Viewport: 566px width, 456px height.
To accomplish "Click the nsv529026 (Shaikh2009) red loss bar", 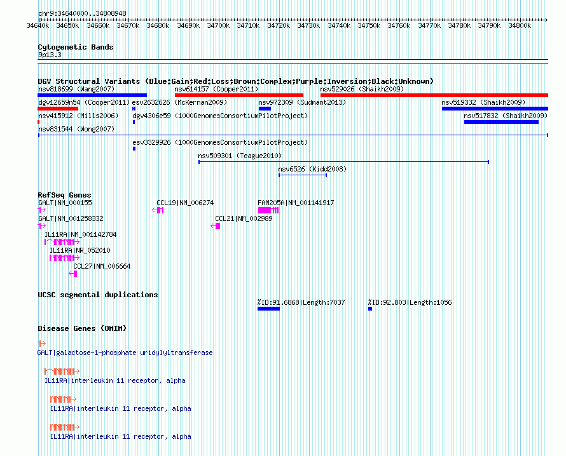I will click(434, 95).
